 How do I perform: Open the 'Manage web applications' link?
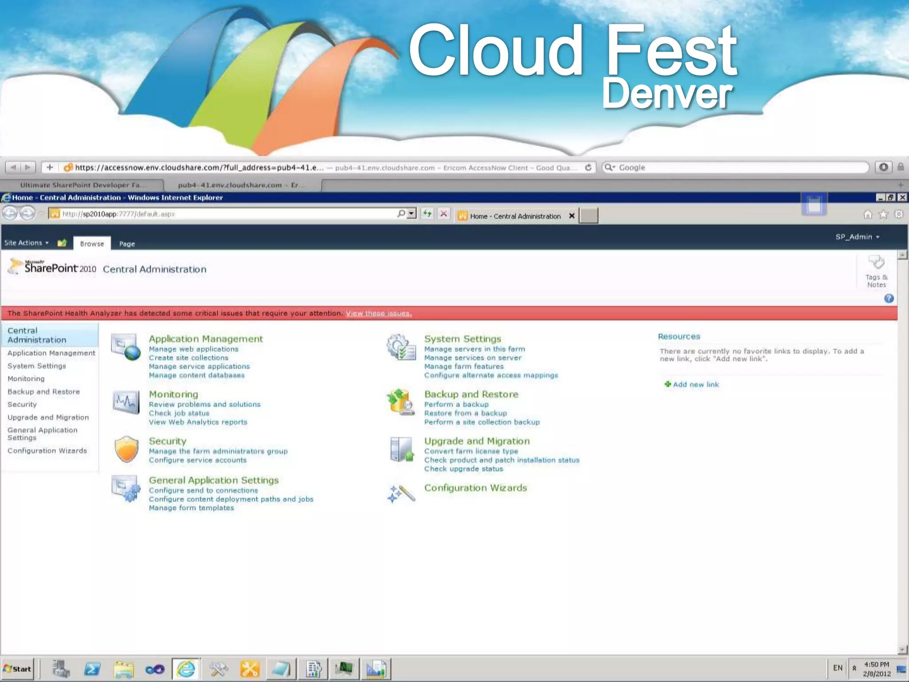tap(194, 349)
